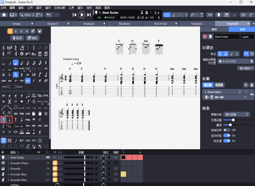The image size is (255, 186).
Task: Click the MIDI sound source button
Action: [219, 85]
